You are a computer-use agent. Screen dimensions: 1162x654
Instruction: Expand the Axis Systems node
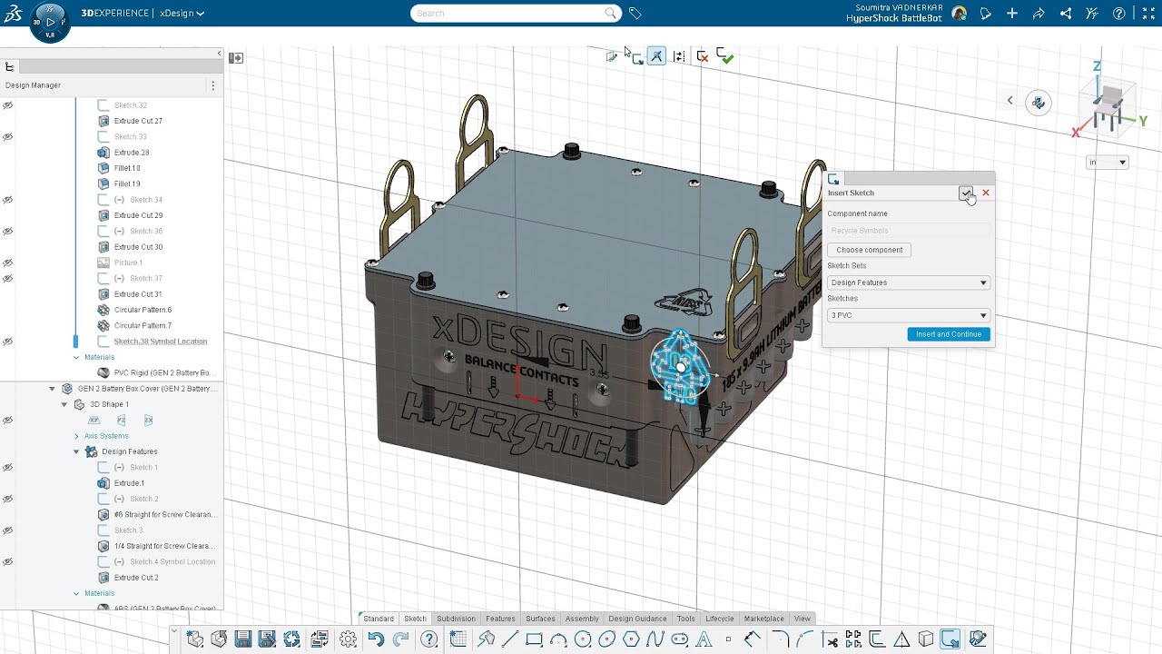76,436
